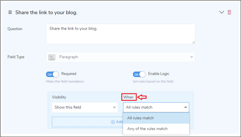
Task: Click the question title heading text
Action: [46, 12]
